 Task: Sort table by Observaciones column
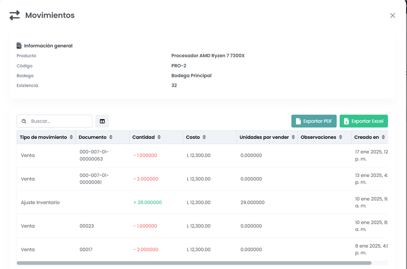tap(341, 137)
